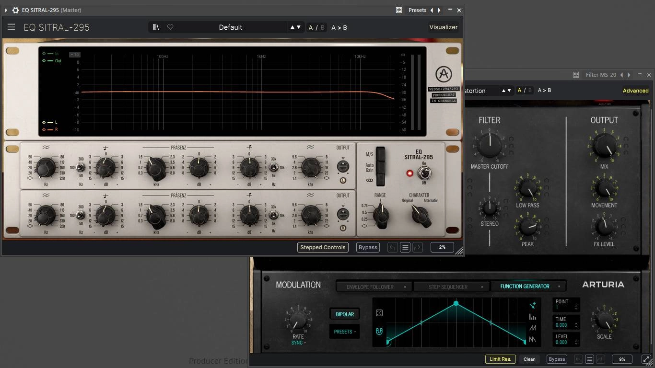655x368 pixels.
Task: Switch to the FUNCTION GENERATOR tab
Action: click(529, 287)
